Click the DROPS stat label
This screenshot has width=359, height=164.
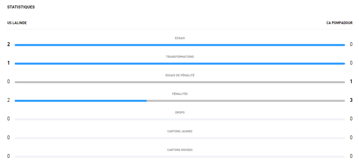(179, 113)
